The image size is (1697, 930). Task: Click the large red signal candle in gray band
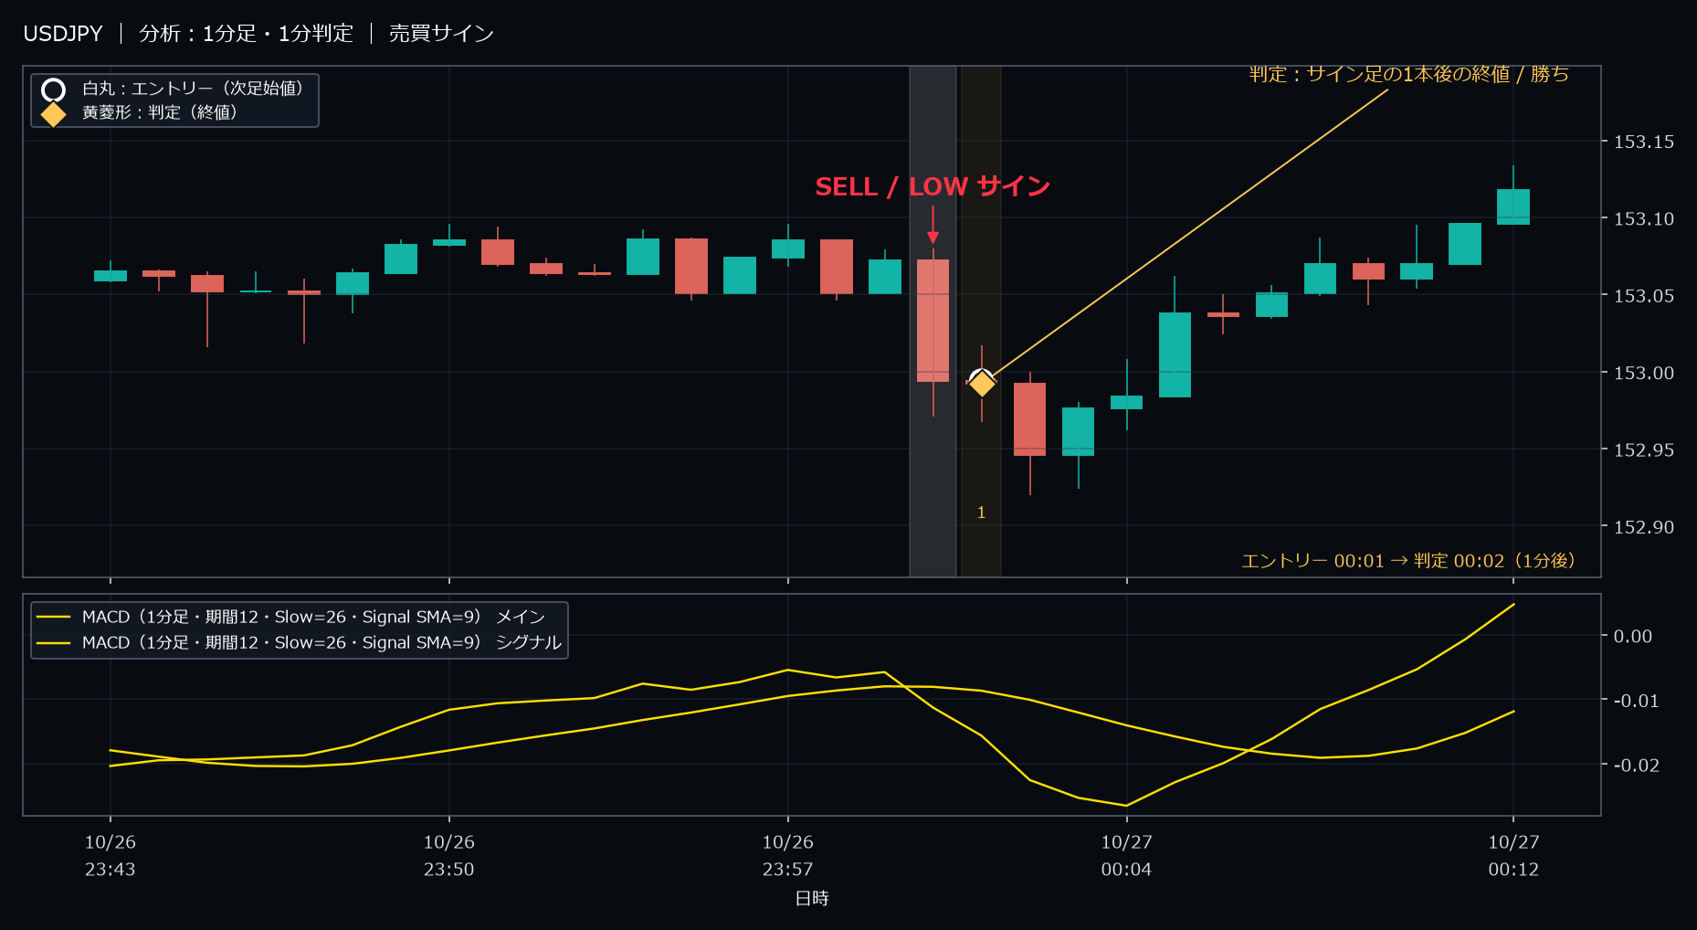(x=933, y=320)
